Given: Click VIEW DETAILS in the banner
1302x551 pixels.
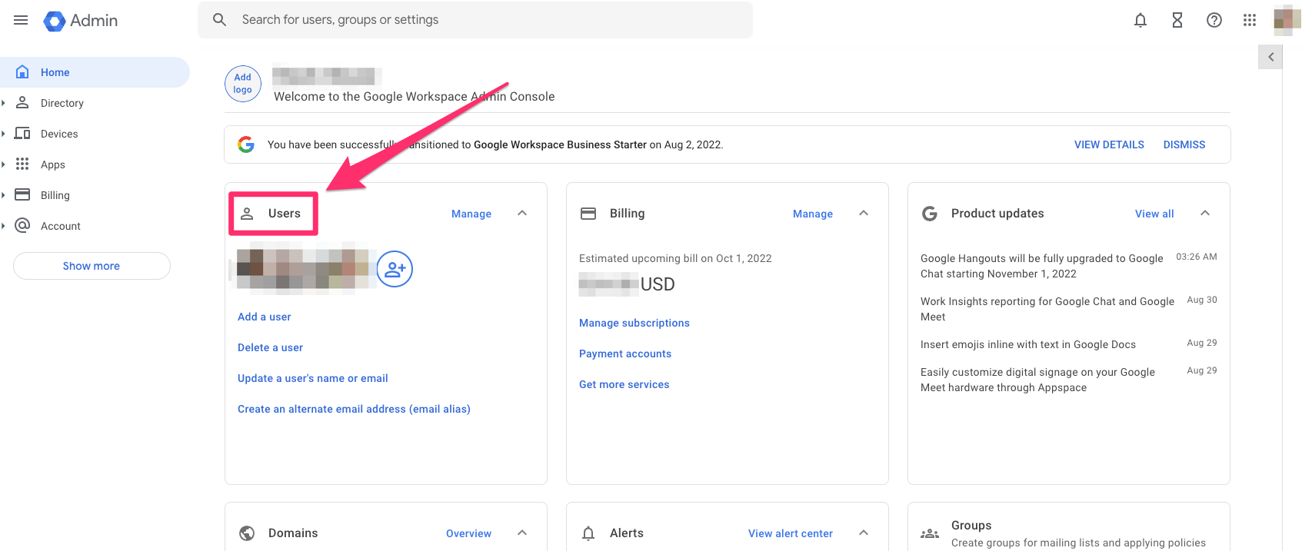Looking at the screenshot, I should 1109,144.
